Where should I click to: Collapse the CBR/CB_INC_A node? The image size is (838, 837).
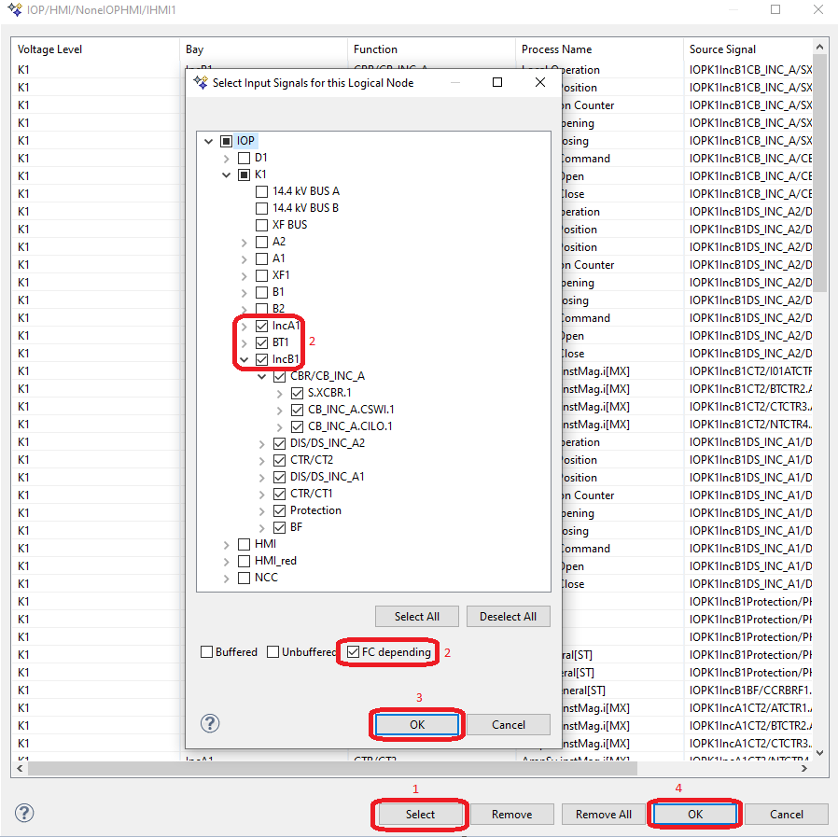[262, 376]
